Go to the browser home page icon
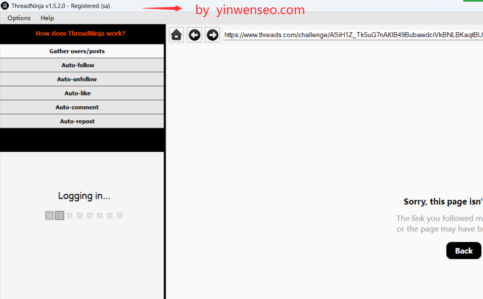This screenshot has width=483, height=299. 176,35
